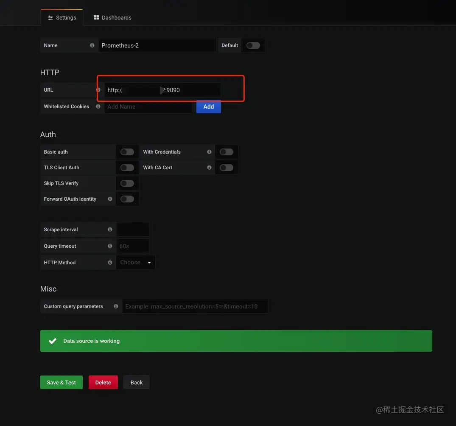The width and height of the screenshot is (456, 426).
Task: Toggle the With Credentials switch
Action: tap(227, 152)
